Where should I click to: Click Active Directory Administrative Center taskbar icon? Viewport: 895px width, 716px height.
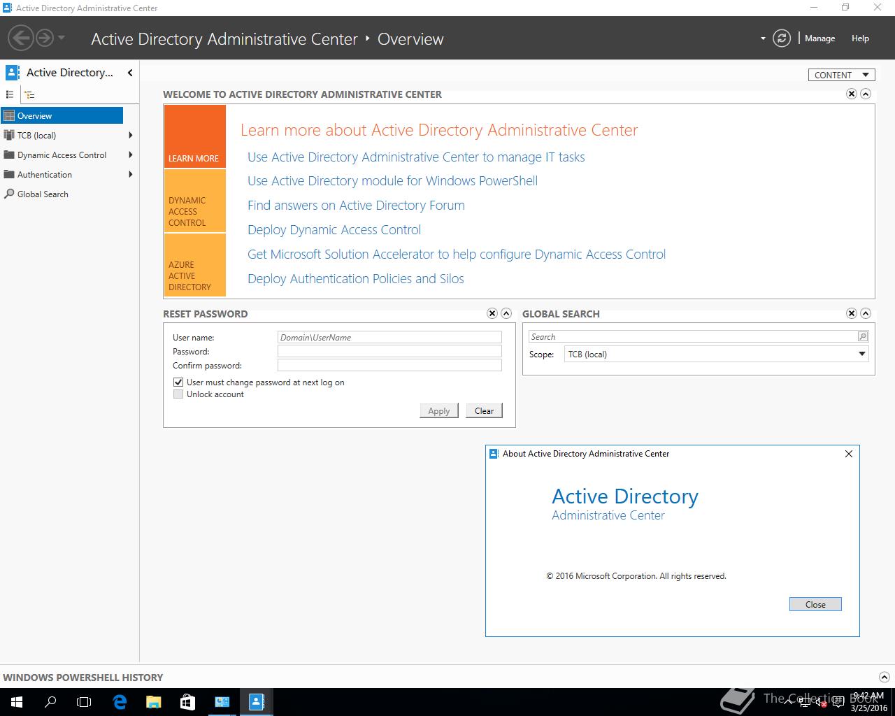point(256,702)
